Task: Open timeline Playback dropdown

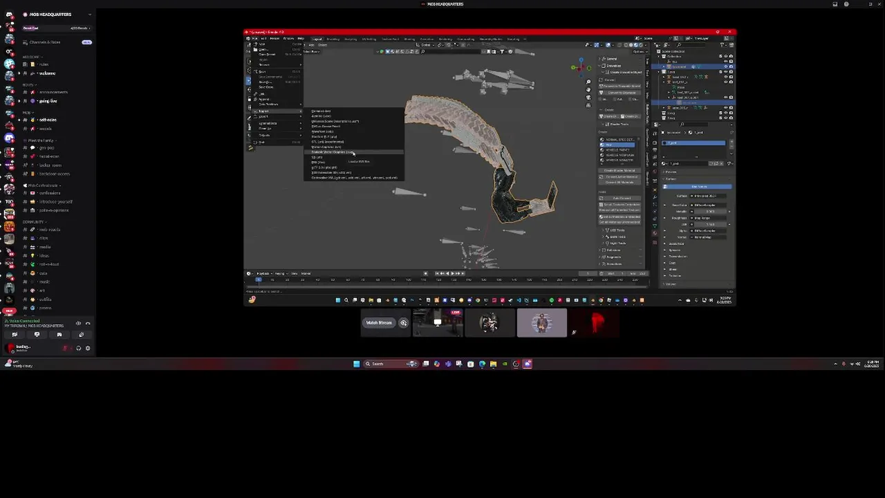Action: click(x=265, y=273)
